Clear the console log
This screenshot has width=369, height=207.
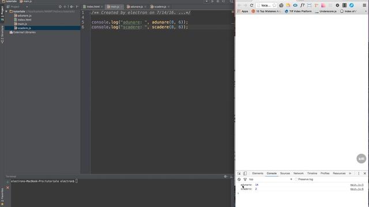point(239,179)
